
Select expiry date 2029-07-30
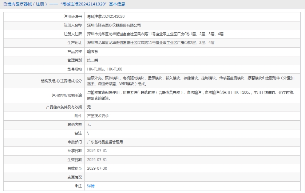point(97,168)
